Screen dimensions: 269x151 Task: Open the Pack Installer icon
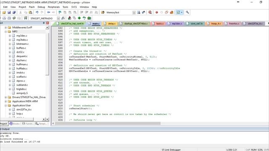[89, 18]
